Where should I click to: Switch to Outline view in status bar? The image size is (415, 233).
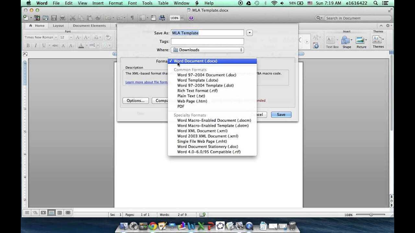[35, 213]
